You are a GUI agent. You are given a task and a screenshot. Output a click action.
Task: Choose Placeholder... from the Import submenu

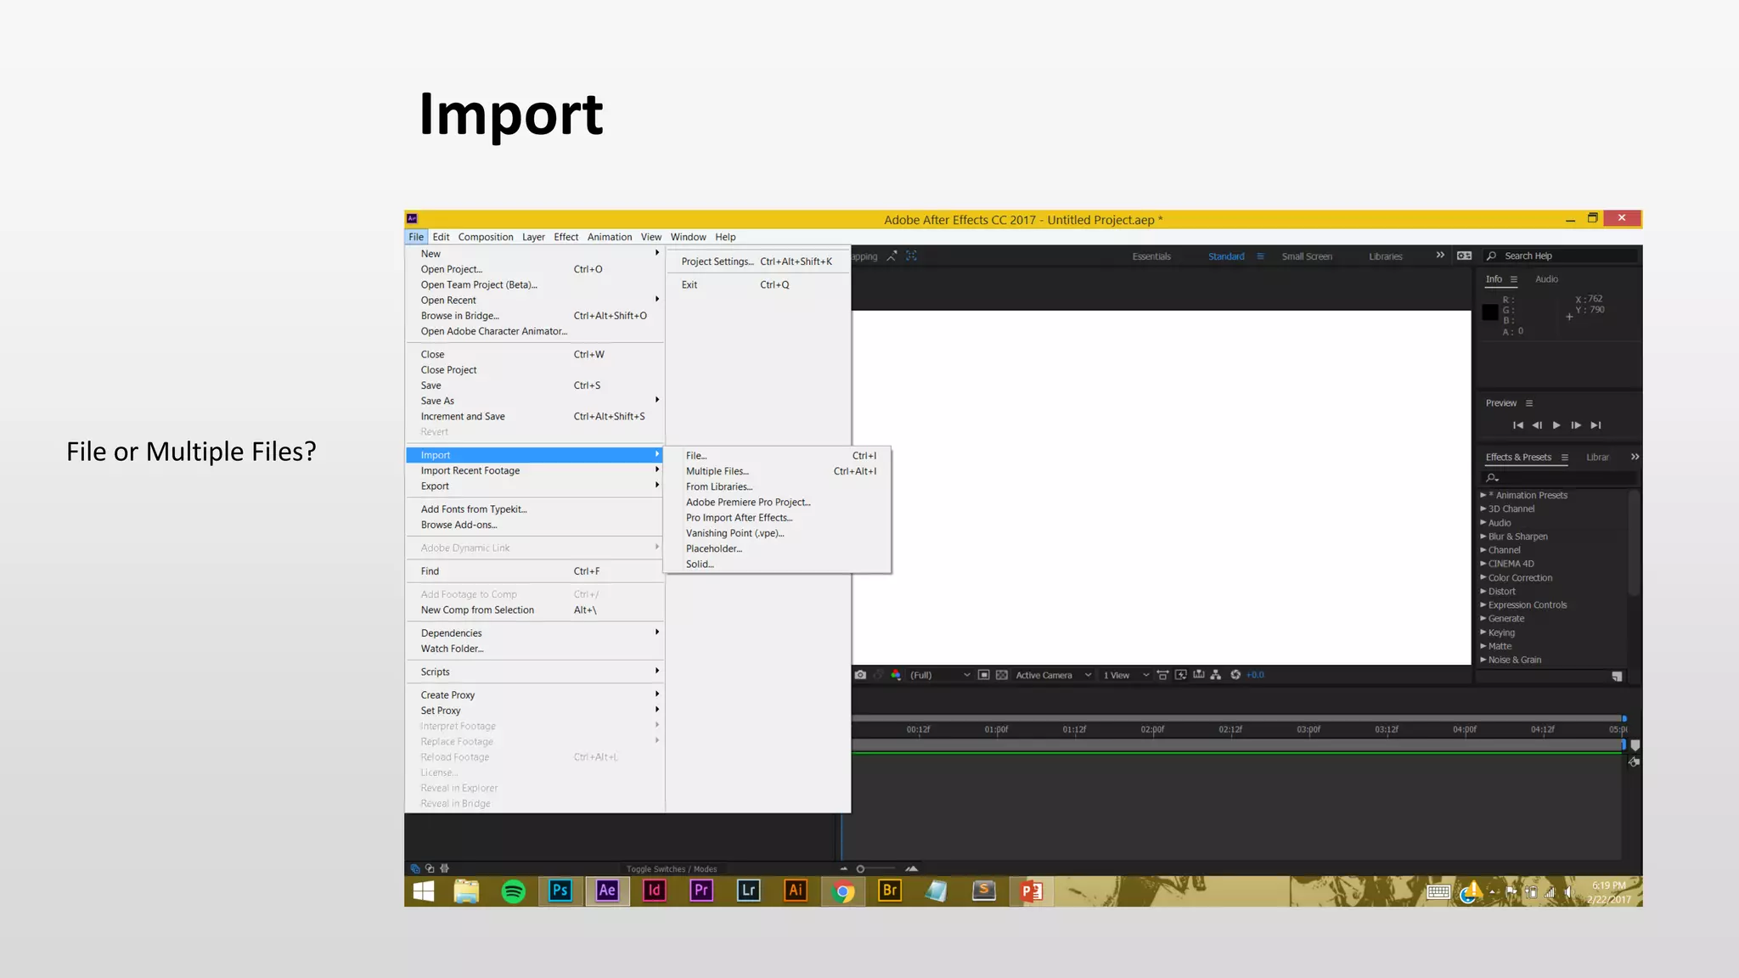[x=777, y=548]
